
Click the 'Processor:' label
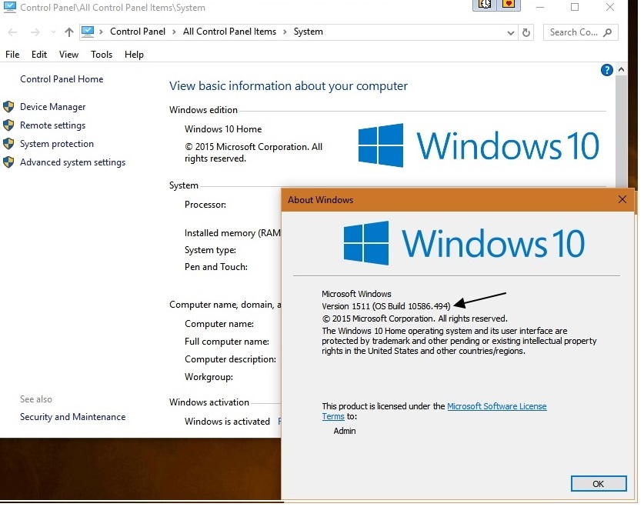click(x=205, y=205)
